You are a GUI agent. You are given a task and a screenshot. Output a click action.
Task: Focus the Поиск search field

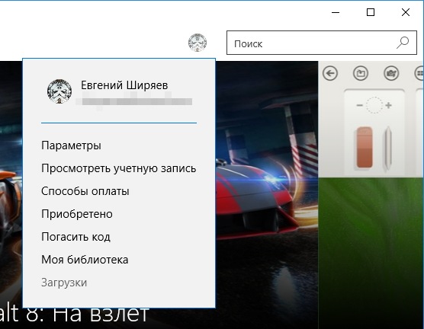[322, 43]
